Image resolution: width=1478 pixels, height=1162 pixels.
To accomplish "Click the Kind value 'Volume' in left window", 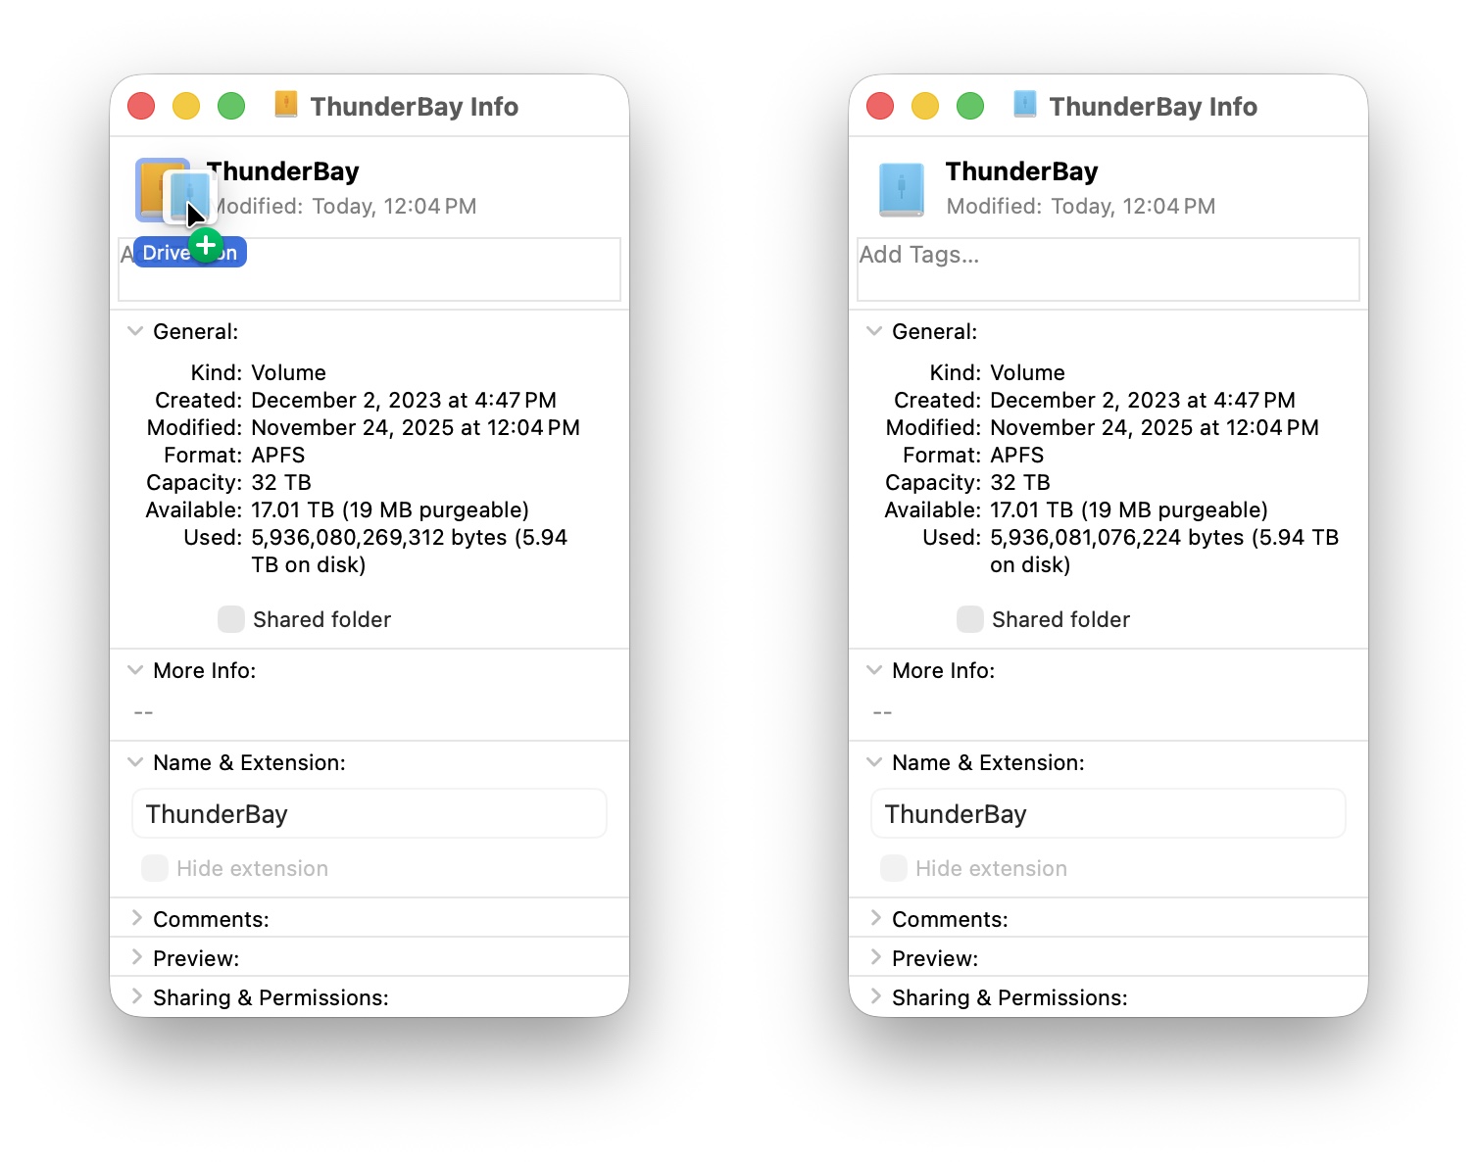I will 289,372.
